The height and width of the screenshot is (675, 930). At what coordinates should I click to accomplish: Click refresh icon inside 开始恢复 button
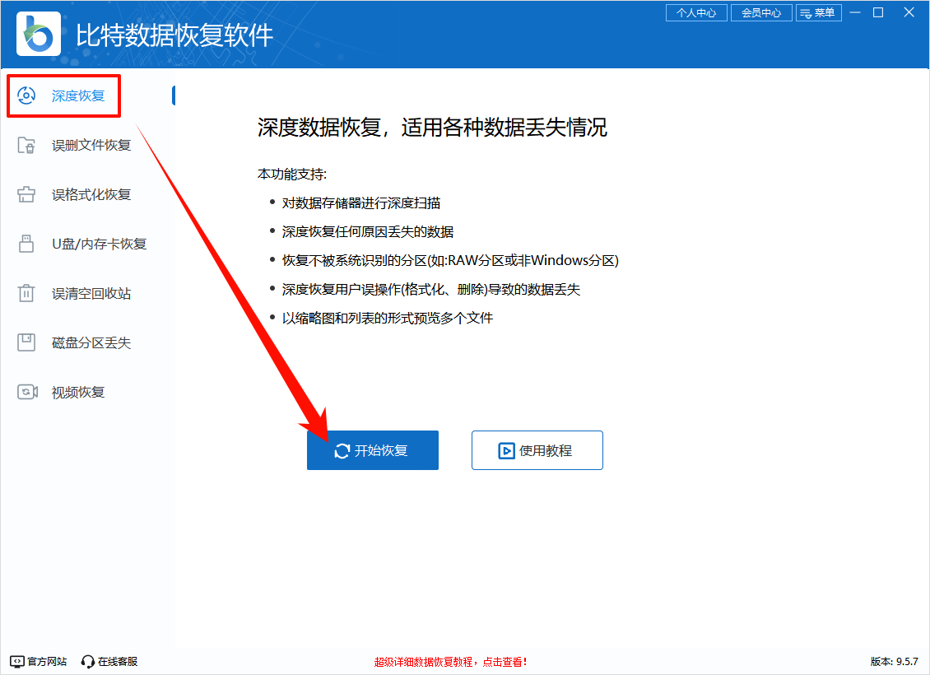[x=342, y=451]
